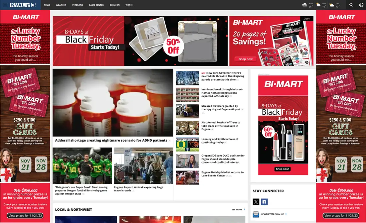The image size is (366, 223).
Task: Open 31st Annual Festival of Trees headline
Action: tap(221, 126)
